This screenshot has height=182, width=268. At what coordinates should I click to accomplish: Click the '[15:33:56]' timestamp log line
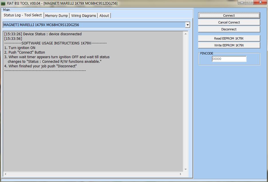[x=13, y=39]
